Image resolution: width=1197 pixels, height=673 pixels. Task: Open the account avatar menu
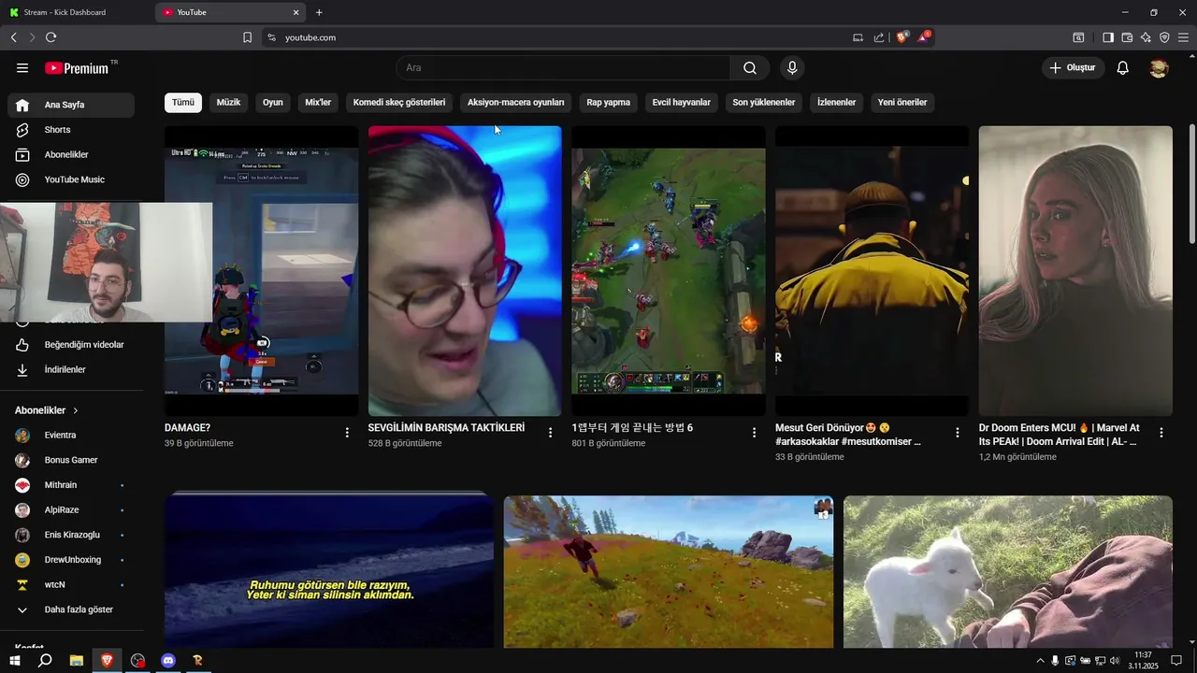pyautogui.click(x=1159, y=68)
